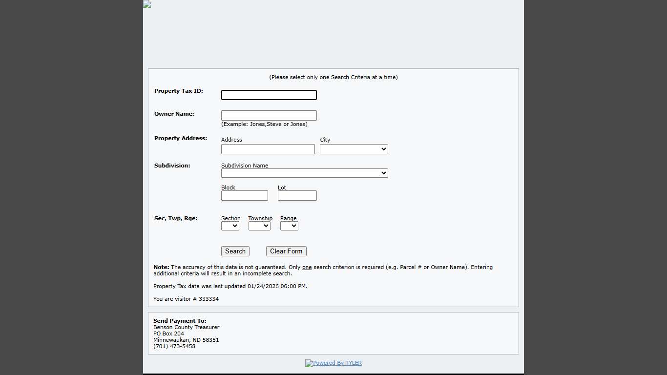Click the Lot input field
Viewport: 667px width, 375px height.
point(297,196)
